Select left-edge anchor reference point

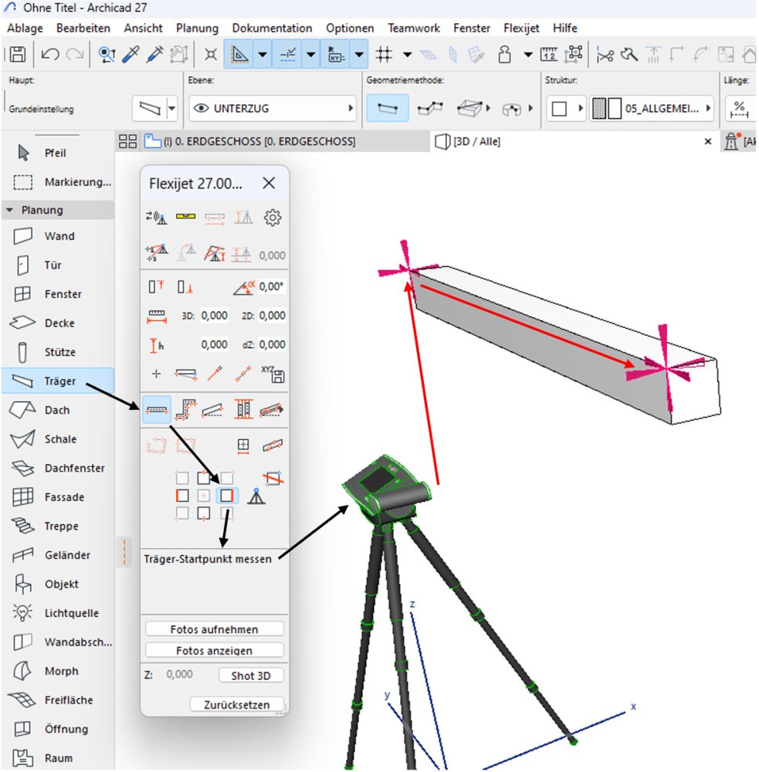[182, 496]
